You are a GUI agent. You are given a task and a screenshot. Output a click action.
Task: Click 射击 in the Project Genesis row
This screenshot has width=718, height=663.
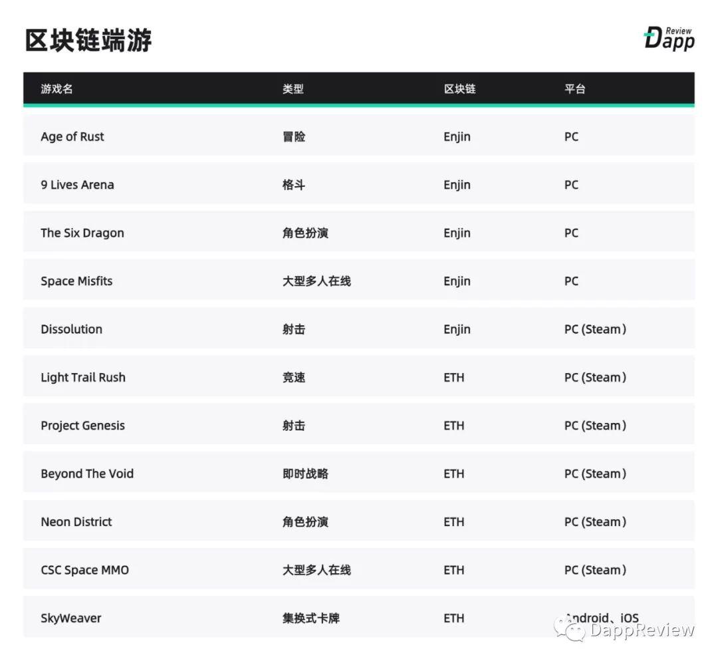(x=294, y=426)
